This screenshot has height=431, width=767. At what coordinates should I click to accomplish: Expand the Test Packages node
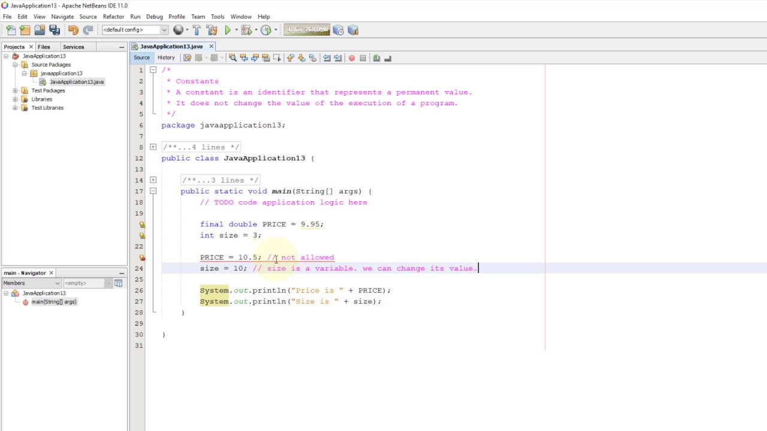tap(16, 90)
